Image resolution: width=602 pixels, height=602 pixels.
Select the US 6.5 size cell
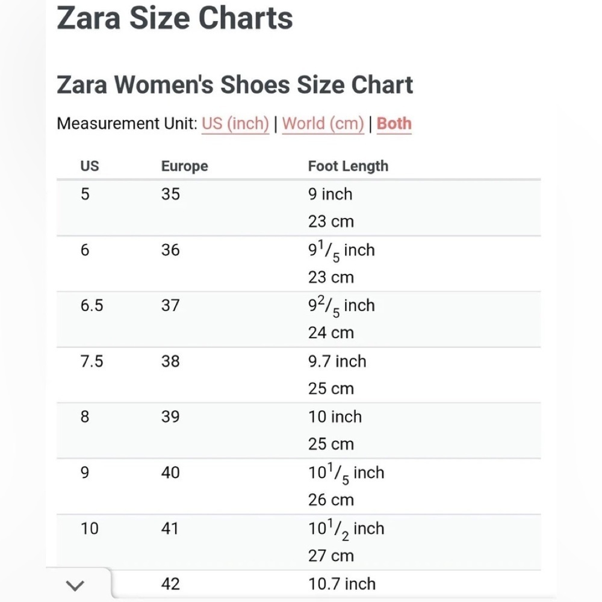(x=92, y=306)
